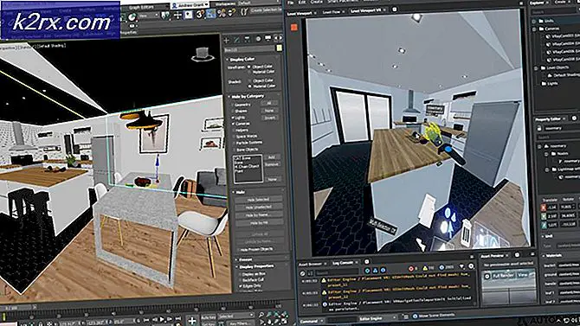Collapse the Display Color rollout
Screen dimensions: 580x326
[x=242, y=59]
